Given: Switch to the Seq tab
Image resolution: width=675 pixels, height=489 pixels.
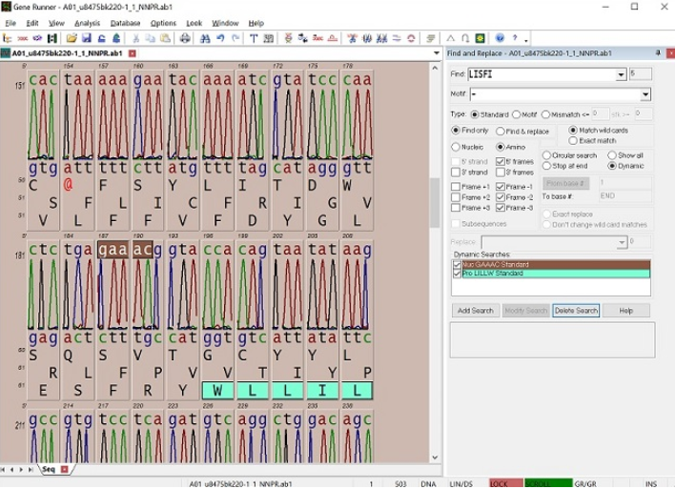Looking at the screenshot, I should click(x=47, y=469).
